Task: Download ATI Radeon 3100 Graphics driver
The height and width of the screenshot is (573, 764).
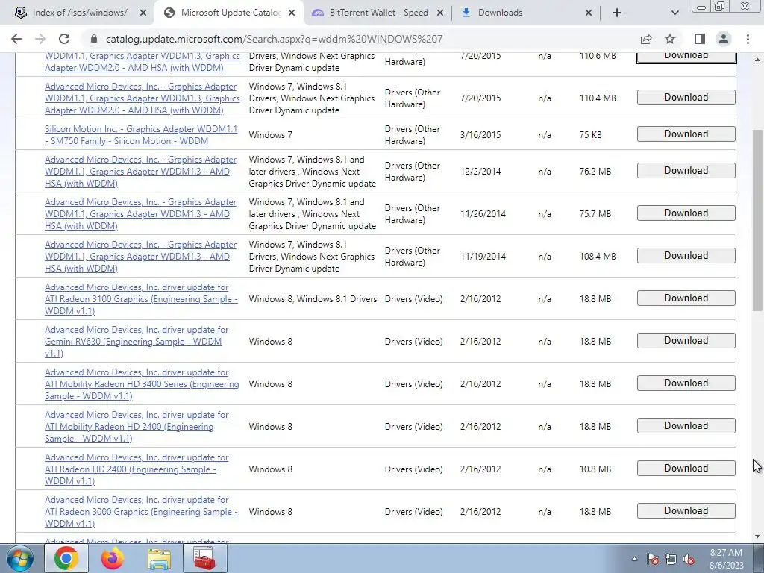Action: pos(686,298)
